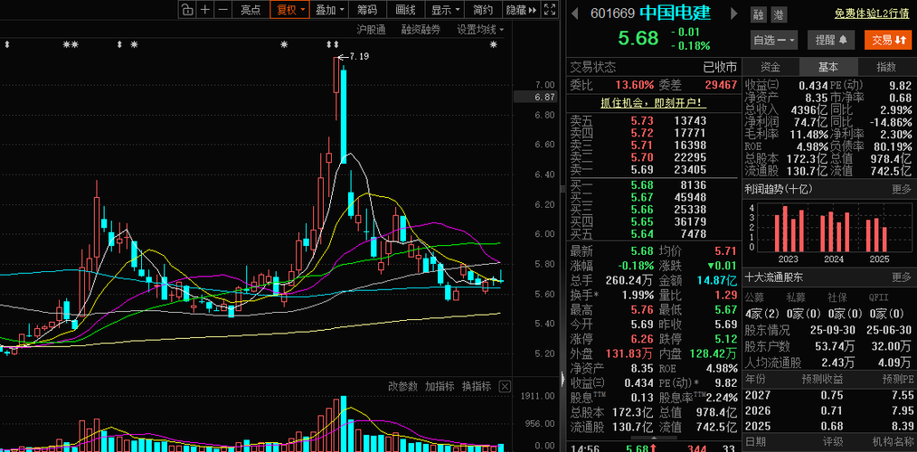917x452 pixels.
Task: Open the 抓住机会，即刻开户 link
Action: (x=653, y=103)
